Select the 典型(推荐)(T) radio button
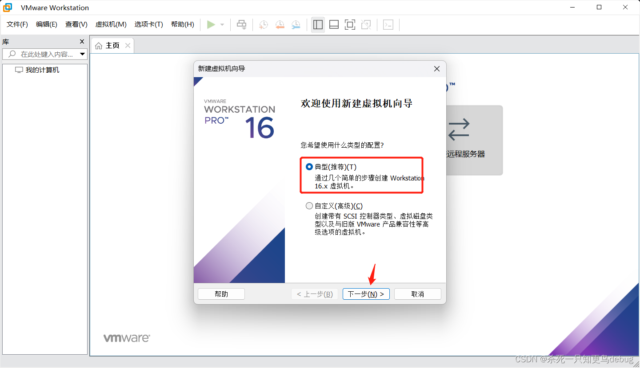The image size is (640, 368). pyautogui.click(x=309, y=167)
